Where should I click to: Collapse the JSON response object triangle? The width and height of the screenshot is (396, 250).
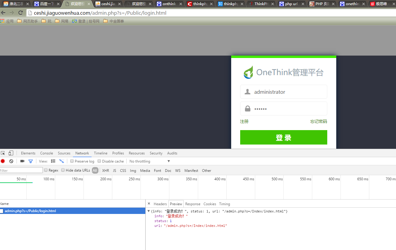point(149,211)
